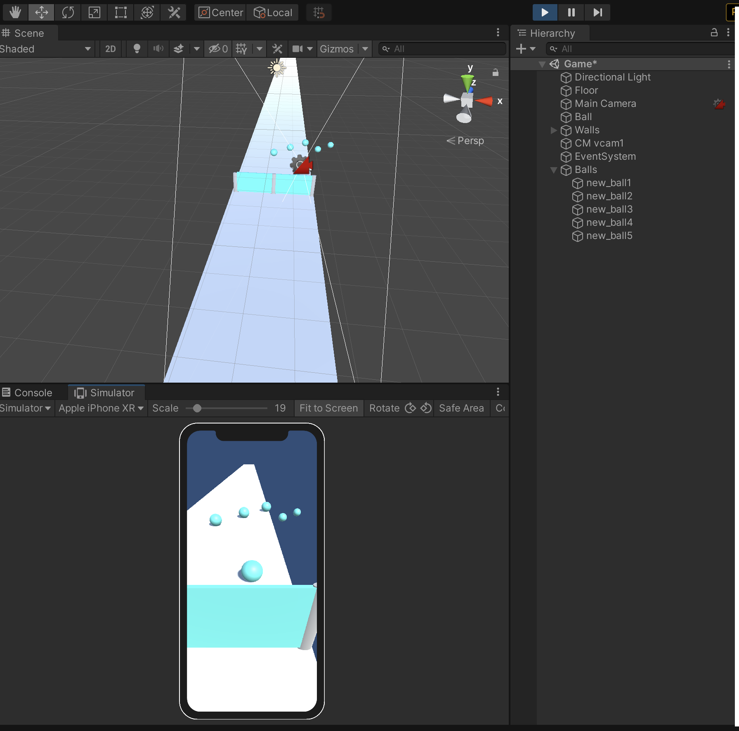Toggle orientation gizmo rotation lock
739x731 pixels.
[x=496, y=73]
